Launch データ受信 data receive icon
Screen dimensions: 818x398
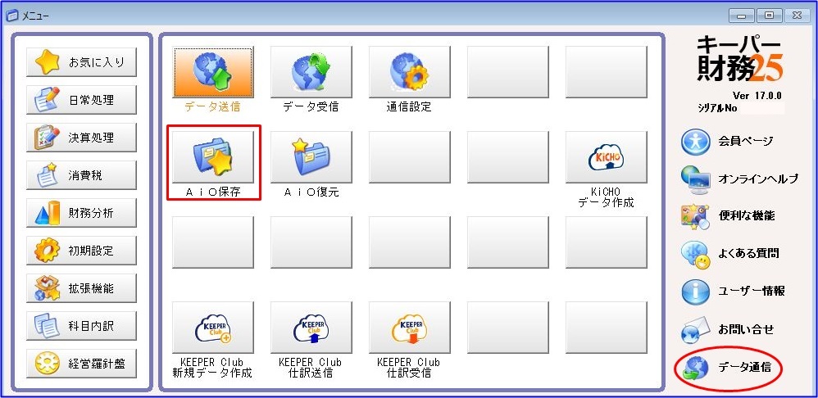coord(311,72)
